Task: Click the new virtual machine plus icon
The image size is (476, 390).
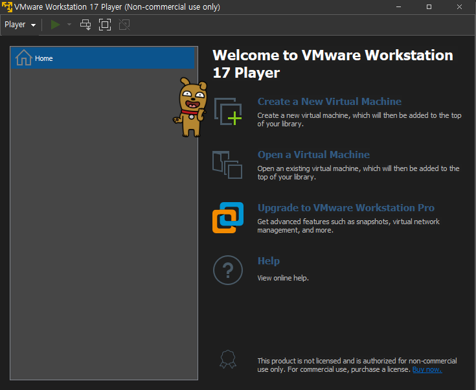Action: (x=228, y=111)
